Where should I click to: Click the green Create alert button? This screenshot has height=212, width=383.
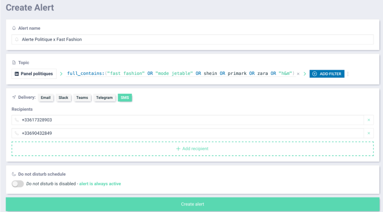(x=193, y=204)
